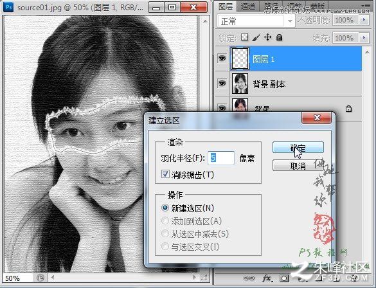Click the 羽化半径(F): label
This screenshot has height=288, width=376.
183,158
